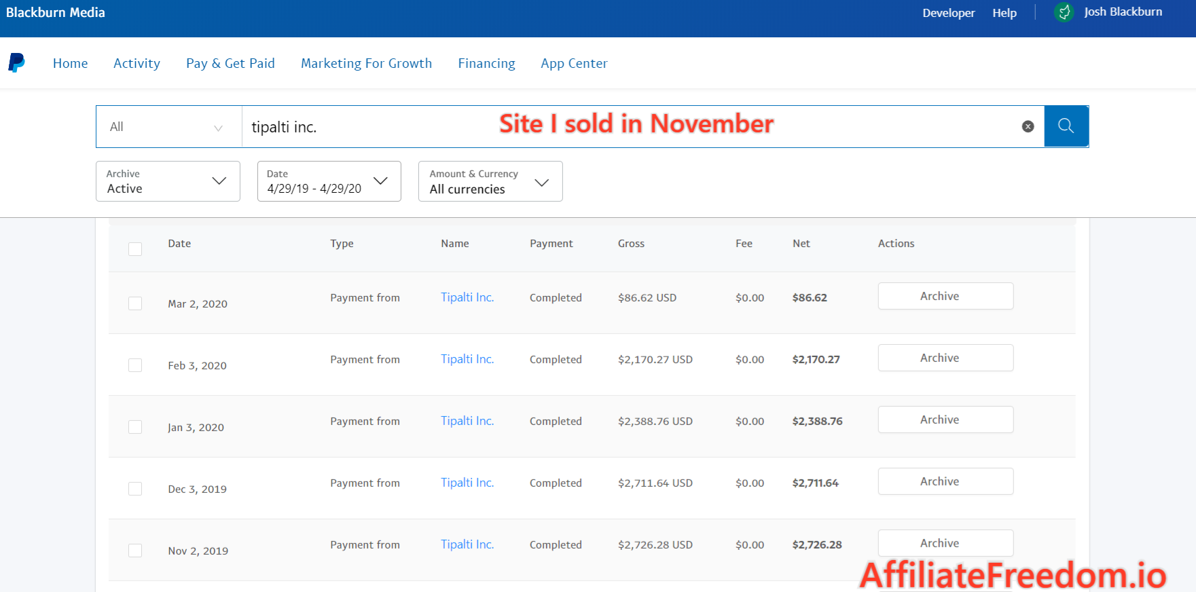Click the Date column header

coord(179,244)
